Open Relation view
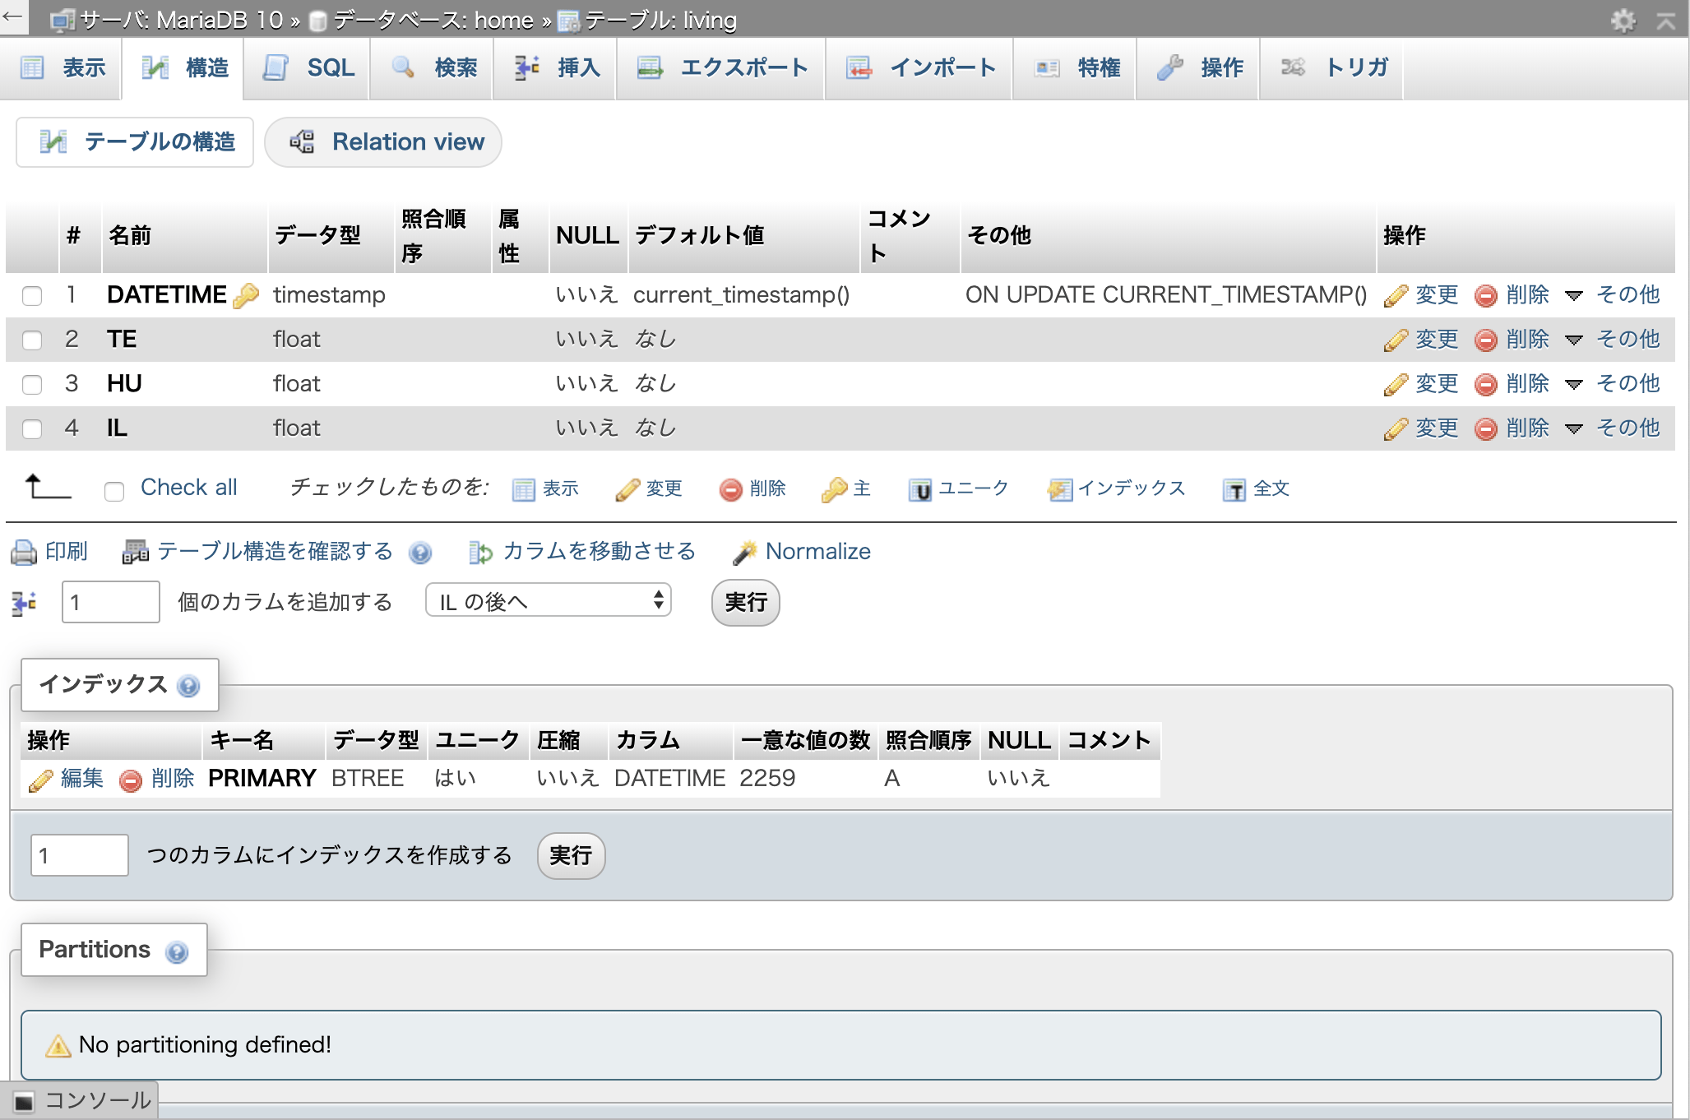The width and height of the screenshot is (1690, 1120). coord(384,142)
